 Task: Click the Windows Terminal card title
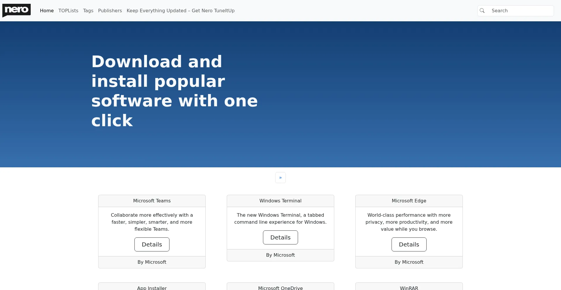click(x=280, y=201)
